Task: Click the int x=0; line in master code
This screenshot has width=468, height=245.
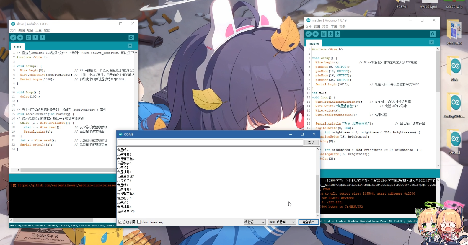Action: click(x=319, y=93)
